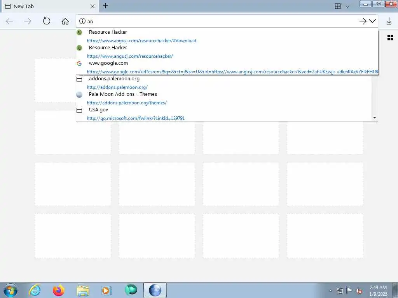Open network tray icon

point(340,291)
